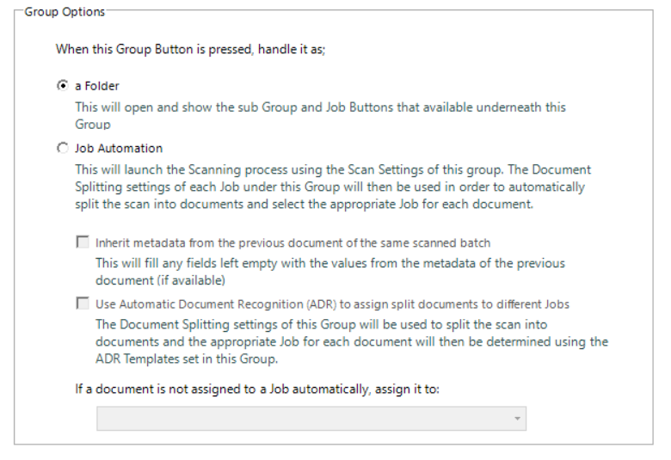Click the "When this Group Button is pressed" heading

190,48
